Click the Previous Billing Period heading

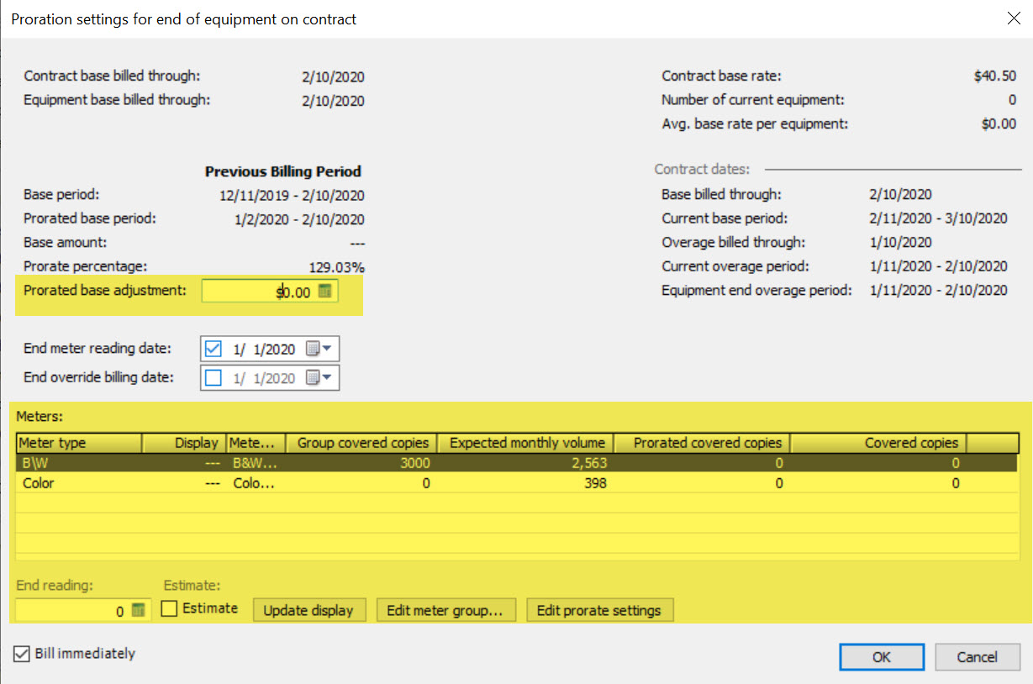283,171
